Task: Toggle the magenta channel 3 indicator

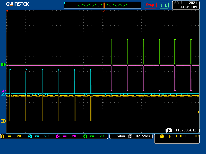Action: tap(58, 136)
